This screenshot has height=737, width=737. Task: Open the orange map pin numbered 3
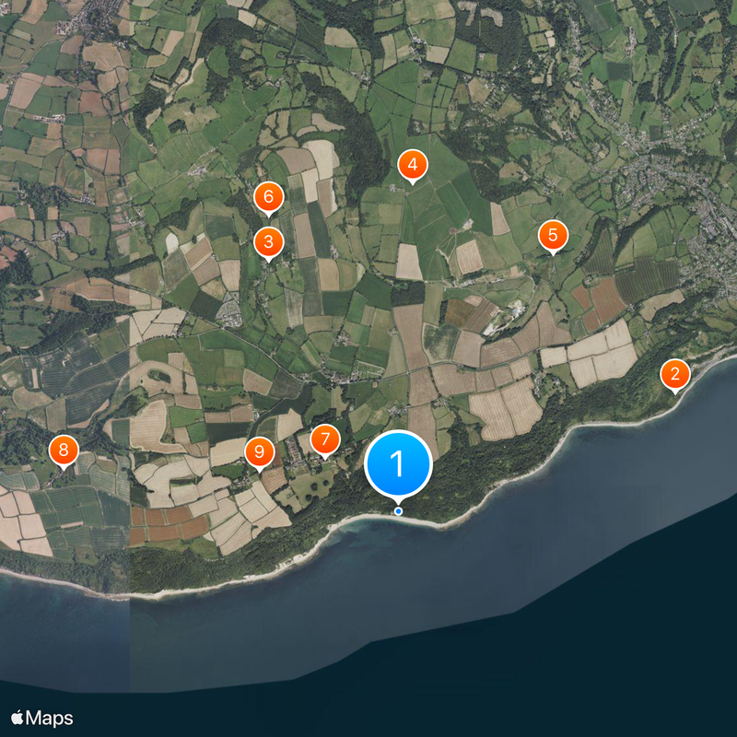(x=268, y=243)
